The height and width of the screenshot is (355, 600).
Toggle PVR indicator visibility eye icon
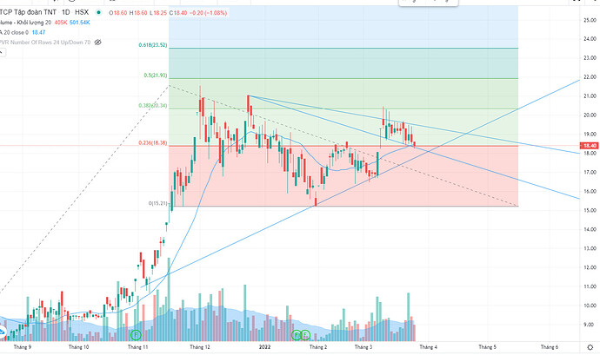coord(98,42)
